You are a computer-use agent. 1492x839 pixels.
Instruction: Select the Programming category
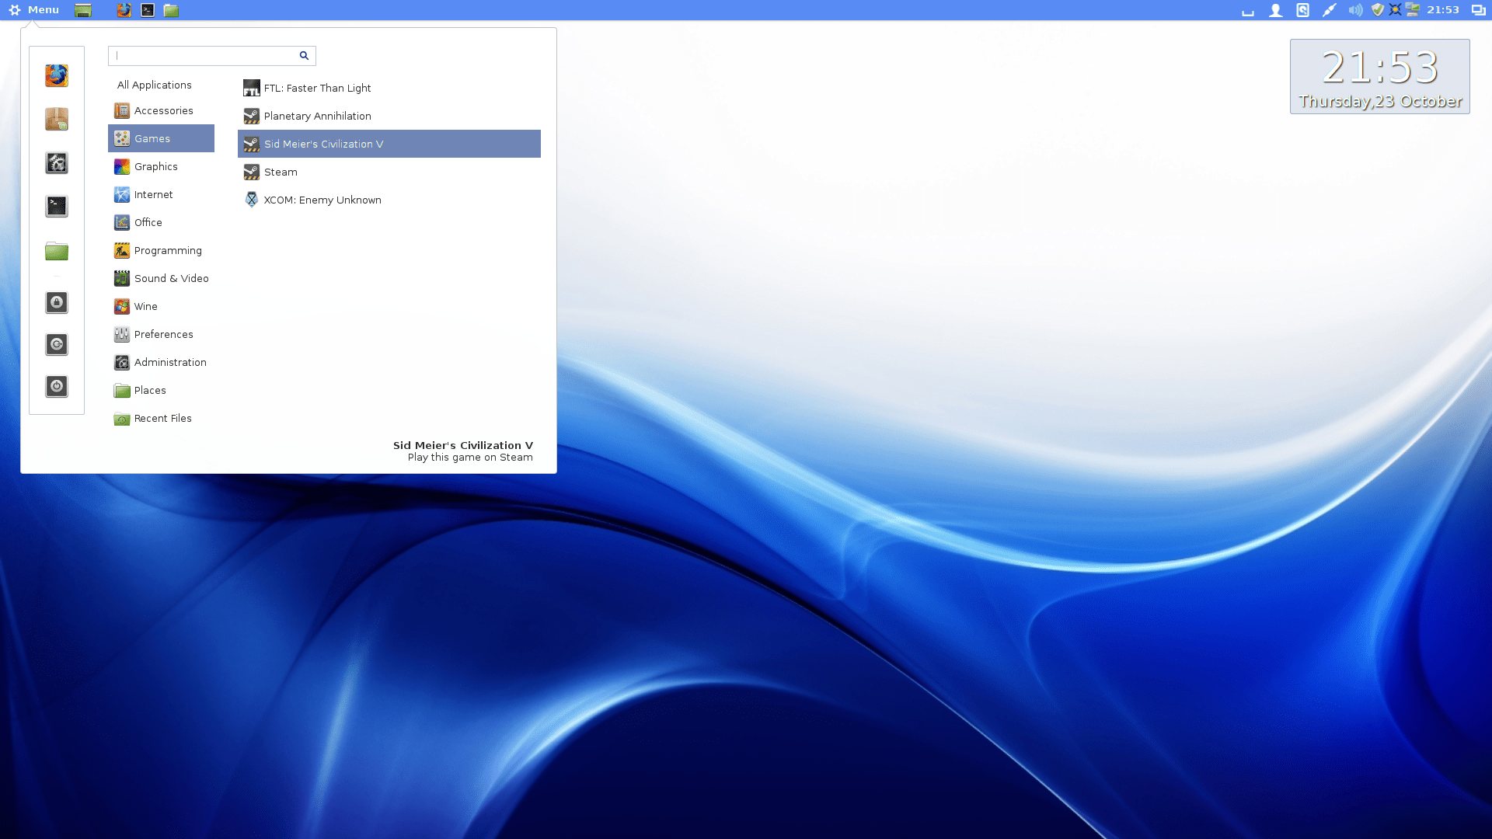click(162, 250)
